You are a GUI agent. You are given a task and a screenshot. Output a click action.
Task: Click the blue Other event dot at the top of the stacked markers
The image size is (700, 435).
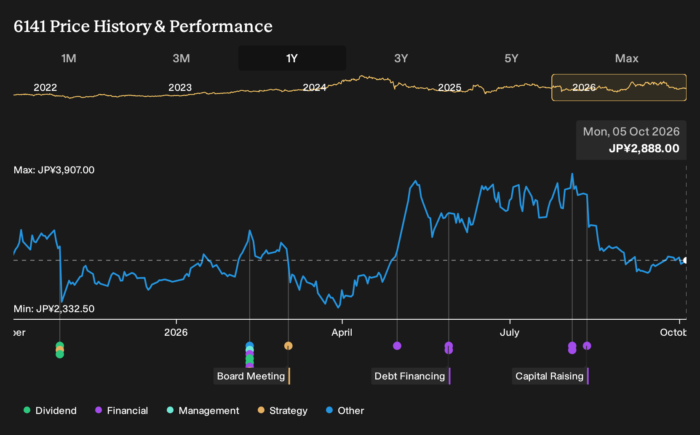pyautogui.click(x=250, y=346)
